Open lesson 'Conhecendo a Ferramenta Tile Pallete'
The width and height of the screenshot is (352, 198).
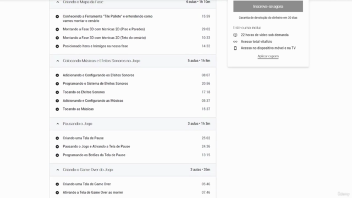(x=108, y=18)
